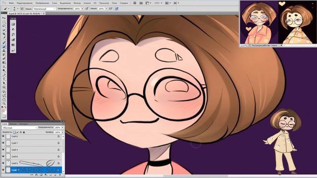Open the Просмотр menu
317x178 pixels.
(x=104, y=3)
